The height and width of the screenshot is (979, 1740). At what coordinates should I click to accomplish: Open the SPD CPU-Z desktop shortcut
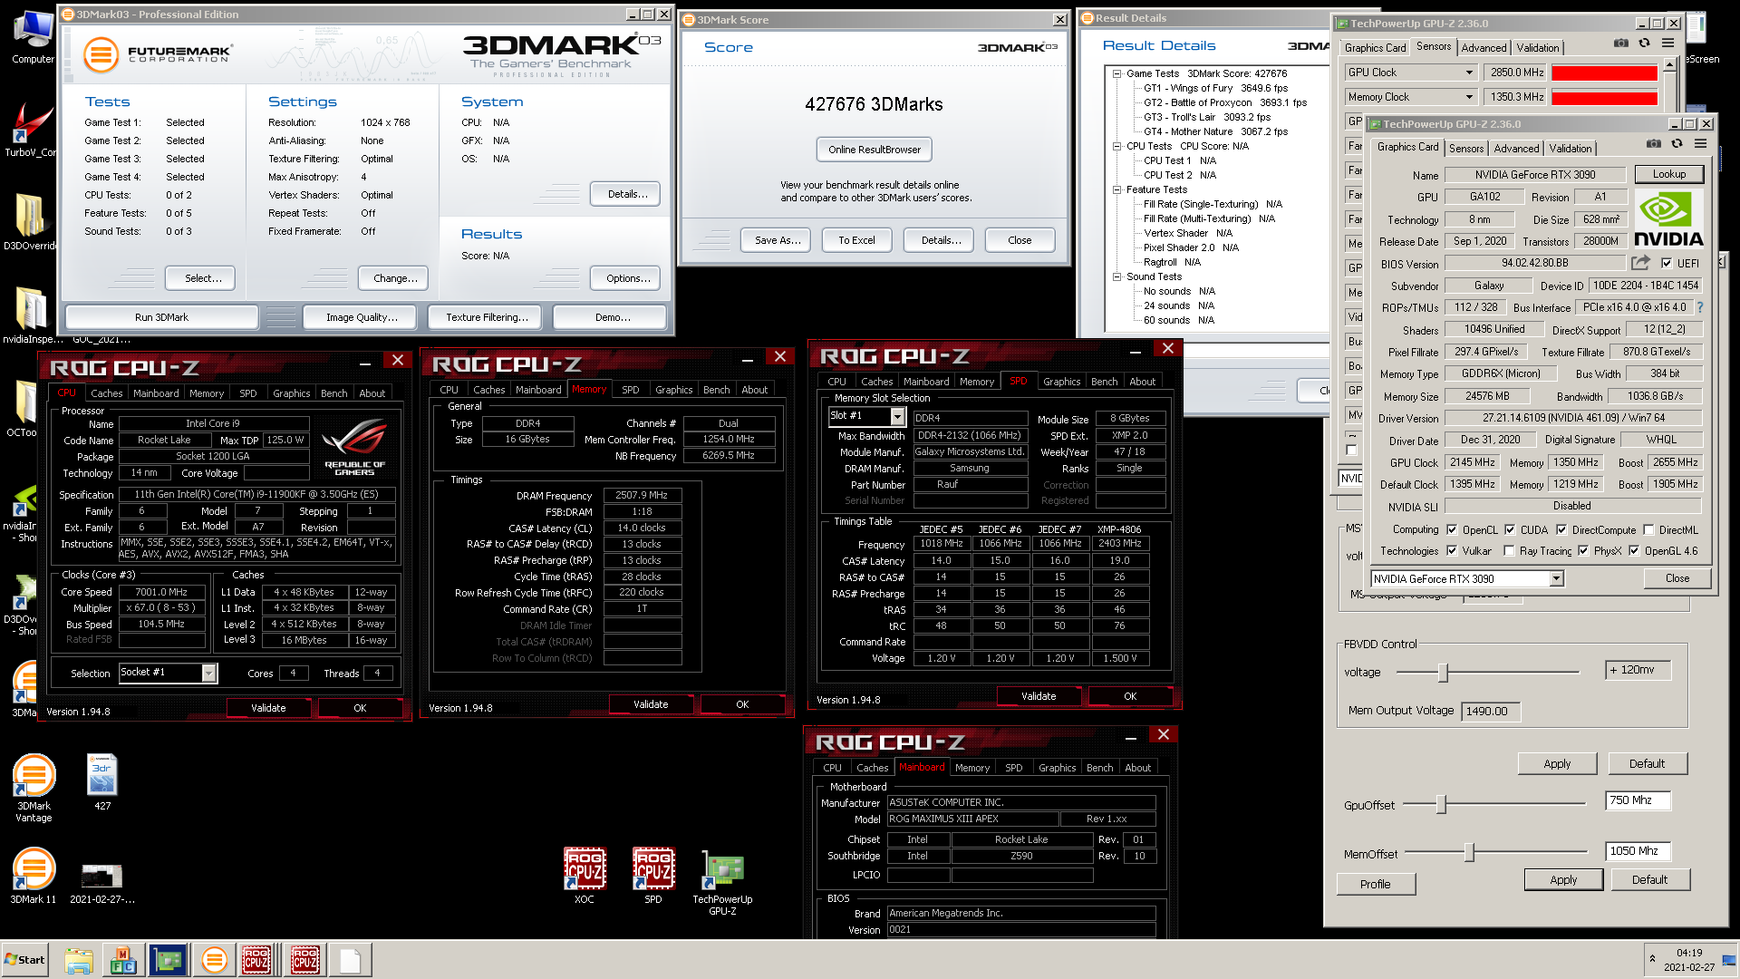pos(653,876)
